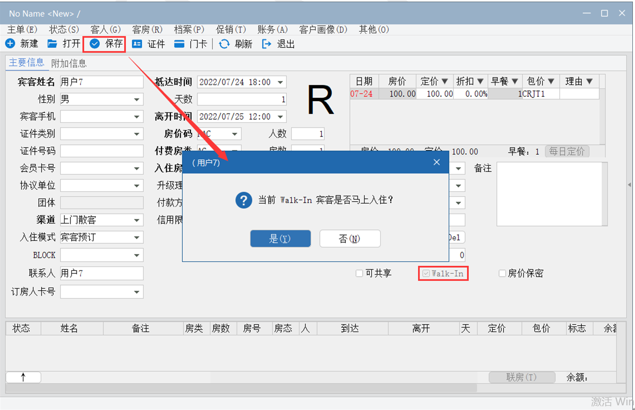Open the 离开时间 date dropdown
Image resolution: width=635 pixels, height=410 pixels.
tap(281, 116)
